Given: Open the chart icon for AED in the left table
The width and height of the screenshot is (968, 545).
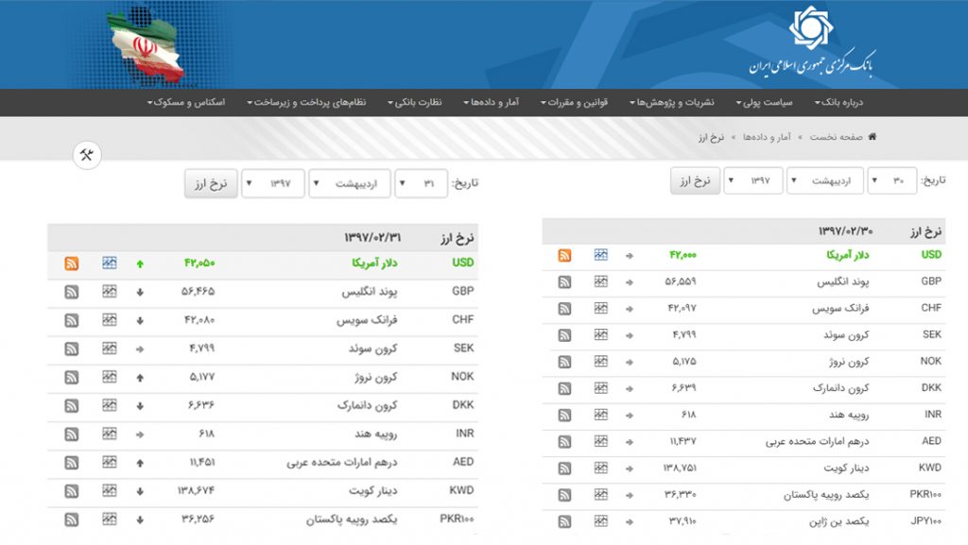Looking at the screenshot, I should tap(110, 463).
